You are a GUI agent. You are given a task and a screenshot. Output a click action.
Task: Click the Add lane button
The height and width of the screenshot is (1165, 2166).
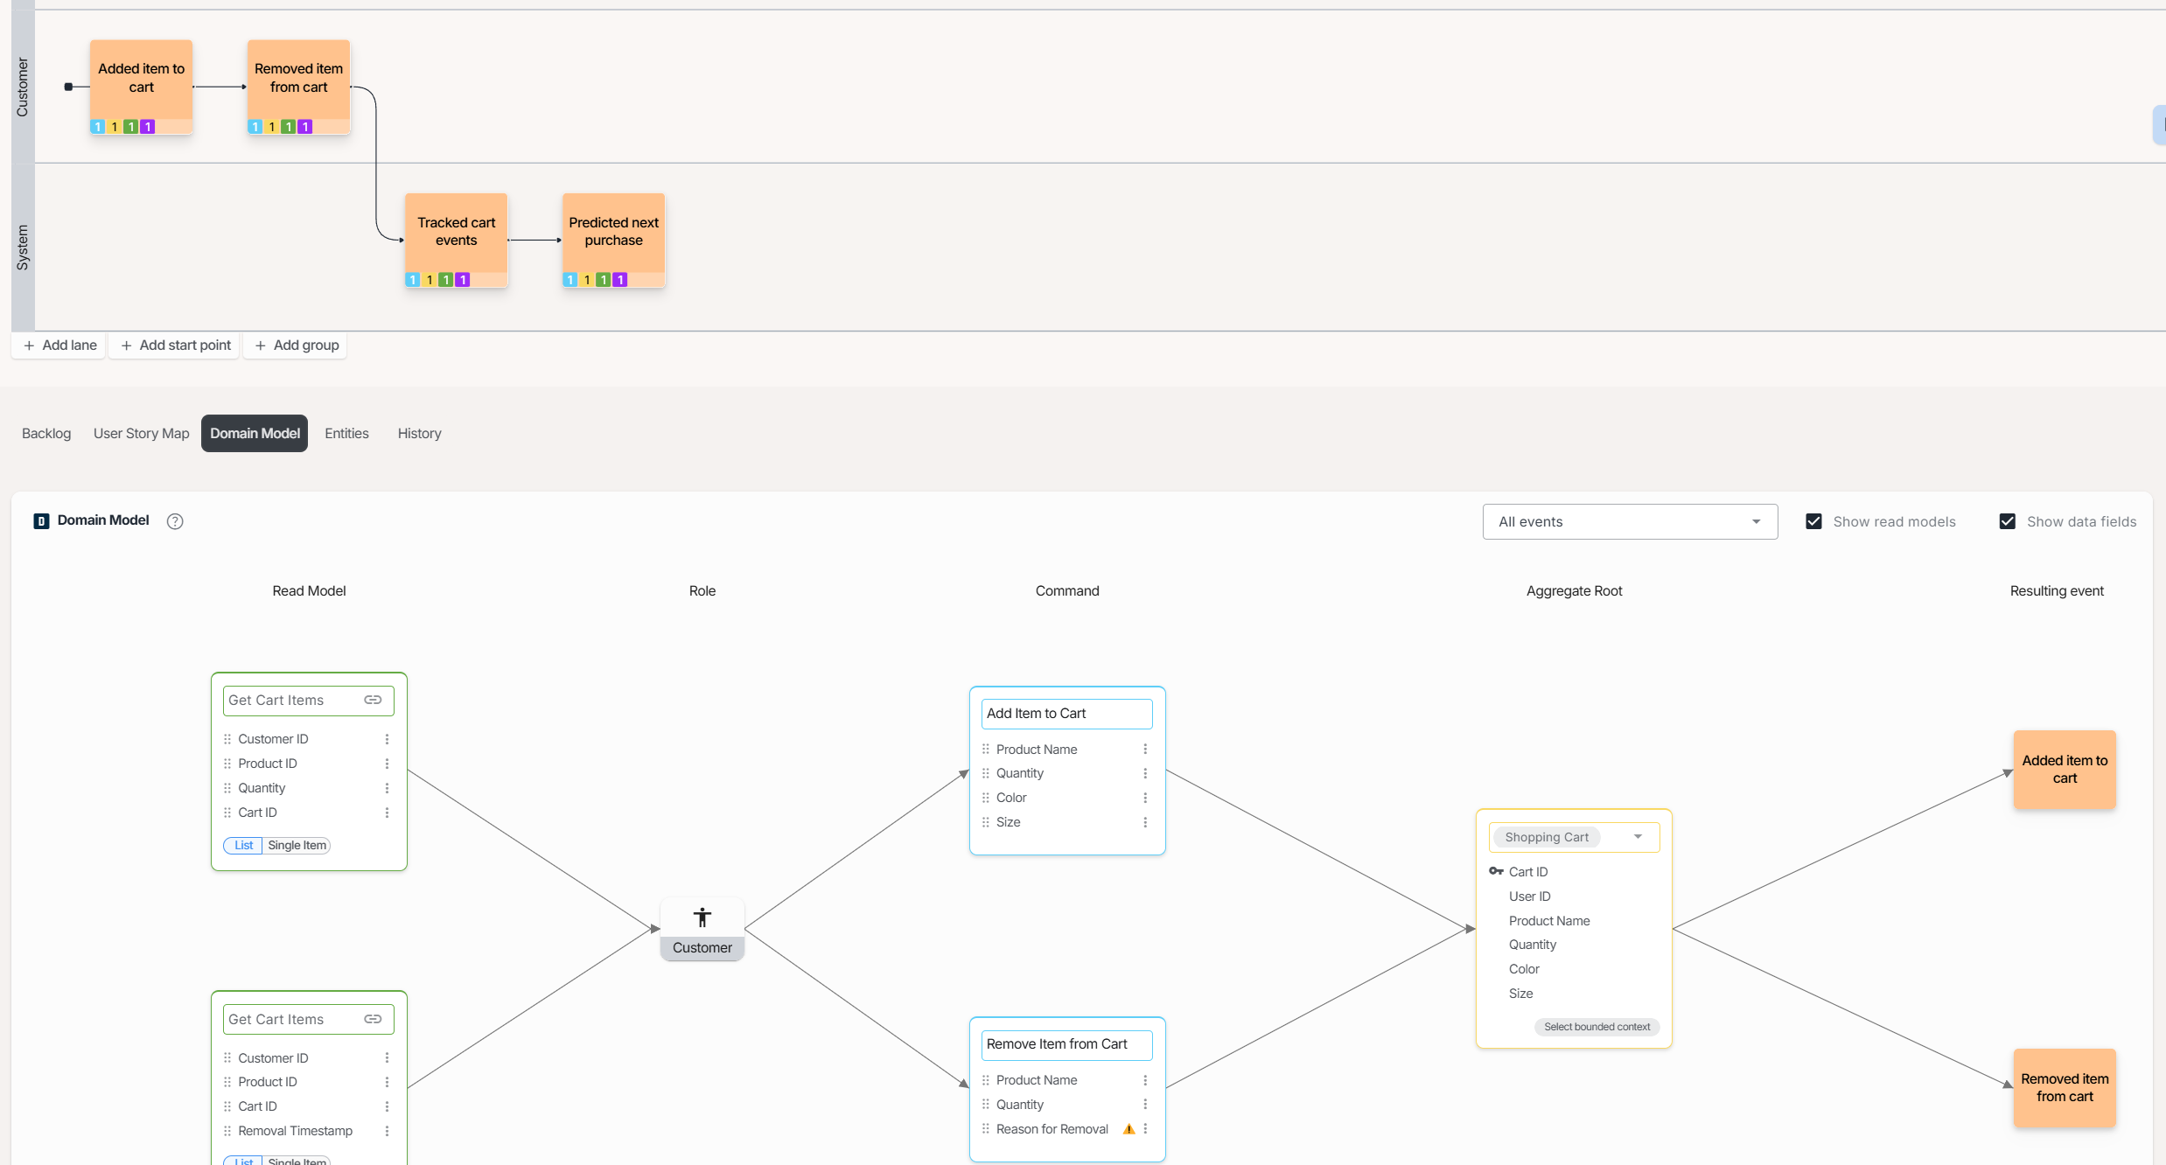[x=59, y=345]
